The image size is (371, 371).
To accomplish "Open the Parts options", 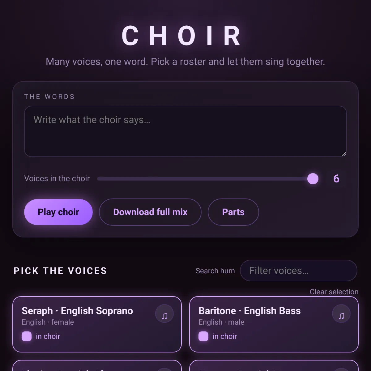I will click(x=233, y=212).
